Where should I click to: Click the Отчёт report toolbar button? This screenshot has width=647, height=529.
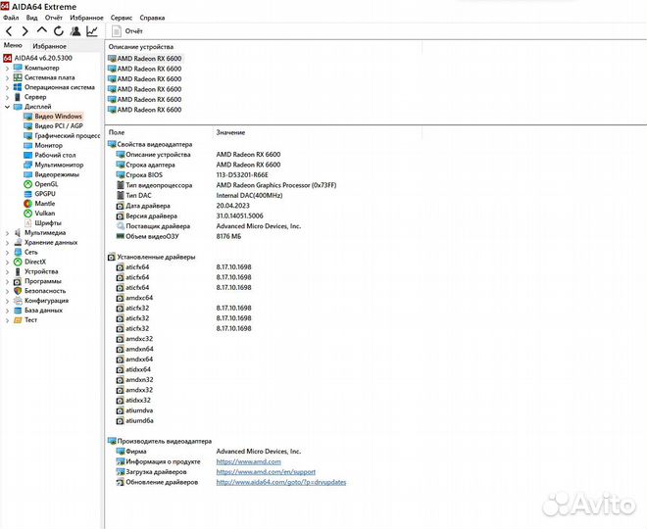127,31
